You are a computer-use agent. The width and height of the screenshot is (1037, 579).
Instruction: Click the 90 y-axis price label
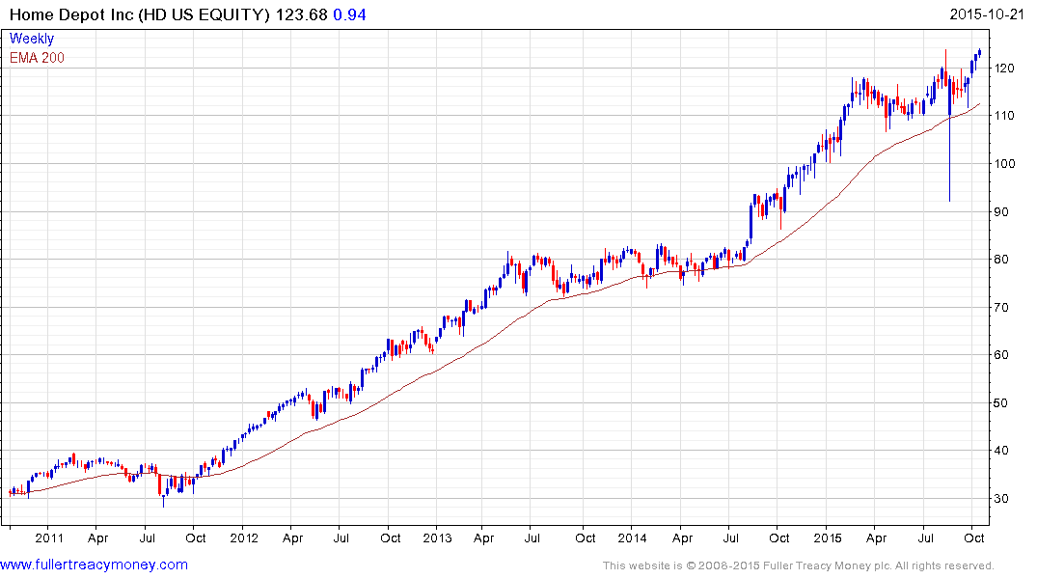pyautogui.click(x=1001, y=211)
